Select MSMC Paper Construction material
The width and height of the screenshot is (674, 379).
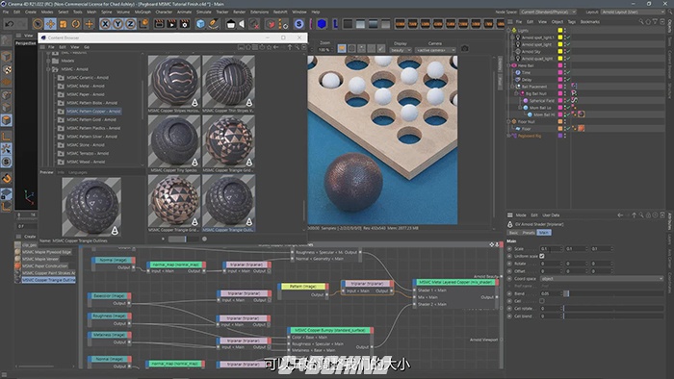tap(44, 265)
